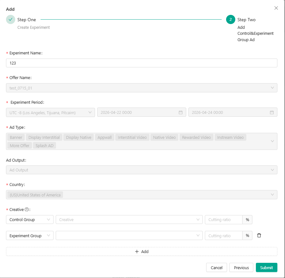Click the Step One checkmark circle
The height and width of the screenshot is (278, 285).
tap(10, 19)
